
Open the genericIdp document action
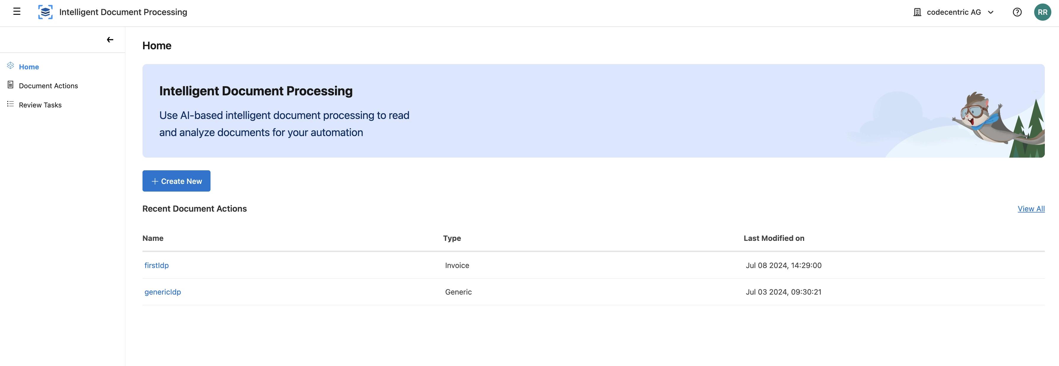163,292
